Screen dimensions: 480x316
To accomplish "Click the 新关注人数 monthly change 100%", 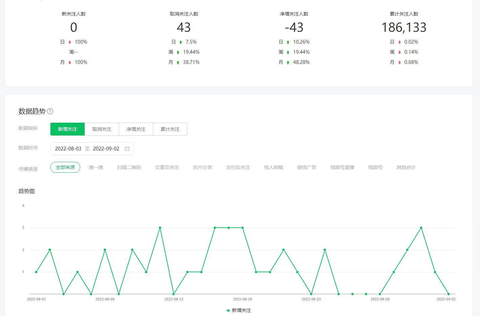I will (81, 62).
